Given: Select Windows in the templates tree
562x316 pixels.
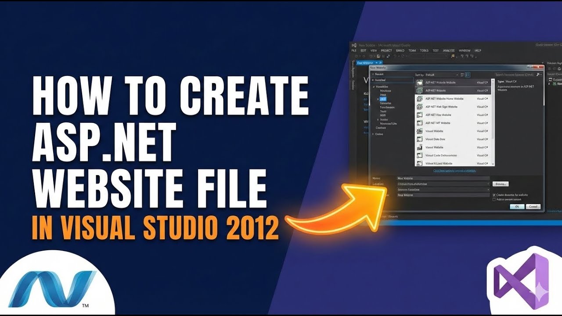Looking at the screenshot, I should (385, 91).
